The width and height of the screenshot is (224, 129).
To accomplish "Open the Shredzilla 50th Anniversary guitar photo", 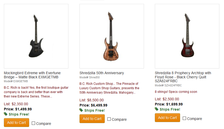I will pyautogui.click(x=111, y=36).
